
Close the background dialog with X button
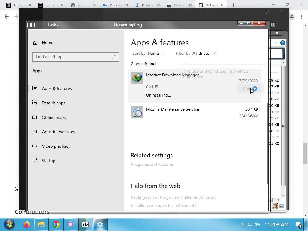[277, 33]
